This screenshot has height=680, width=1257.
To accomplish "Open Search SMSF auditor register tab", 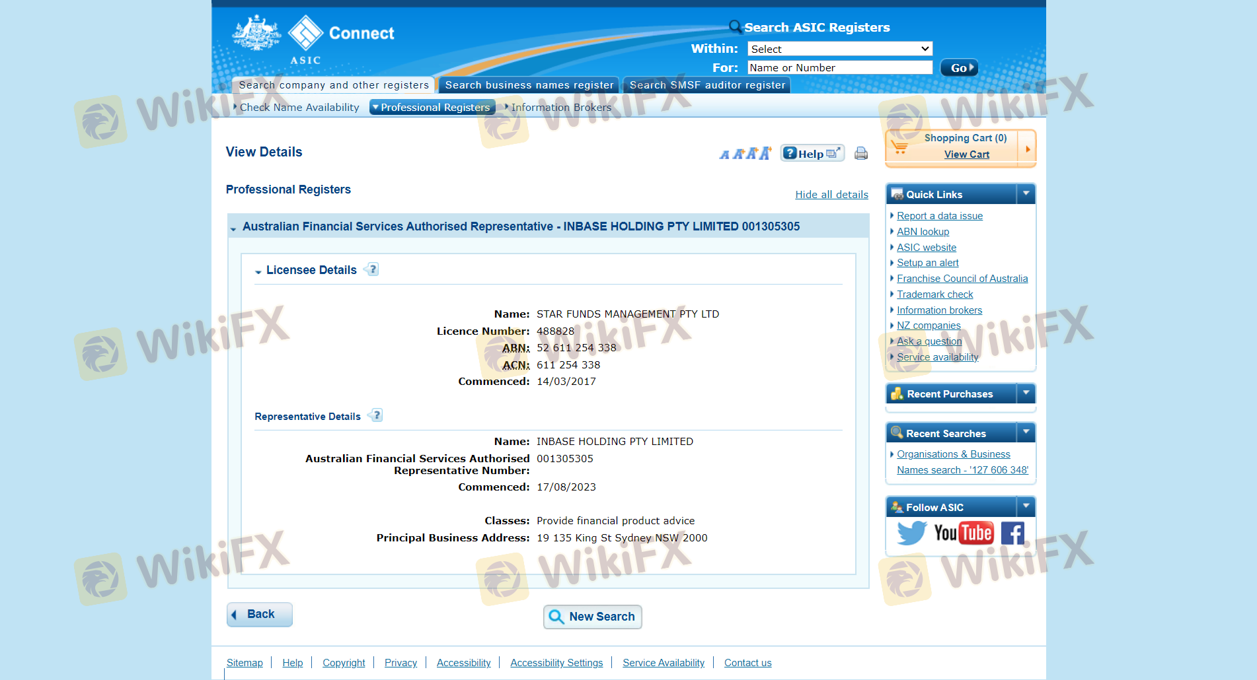I will (x=706, y=85).
